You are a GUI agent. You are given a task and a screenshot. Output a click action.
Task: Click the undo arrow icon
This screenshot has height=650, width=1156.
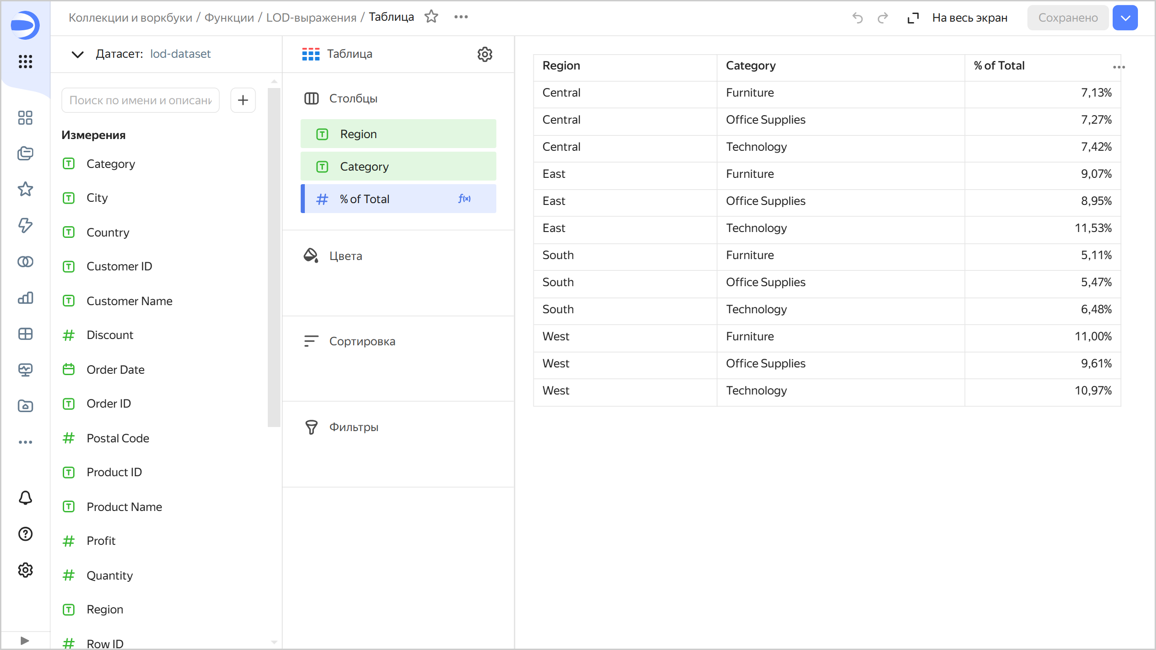pyautogui.click(x=857, y=18)
